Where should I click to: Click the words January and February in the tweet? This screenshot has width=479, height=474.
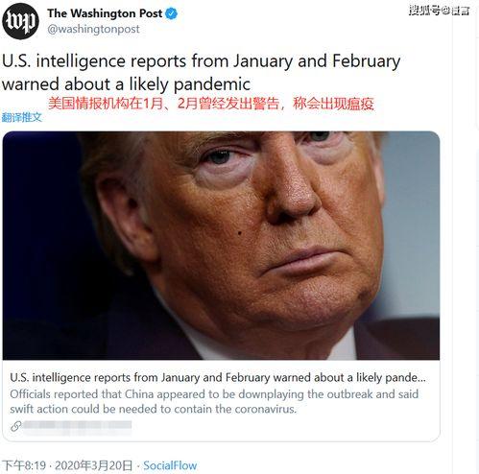point(317,61)
